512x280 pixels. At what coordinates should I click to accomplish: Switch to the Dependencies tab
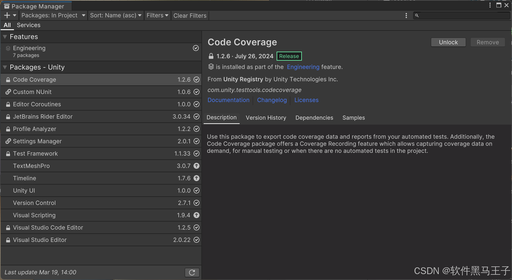(314, 118)
